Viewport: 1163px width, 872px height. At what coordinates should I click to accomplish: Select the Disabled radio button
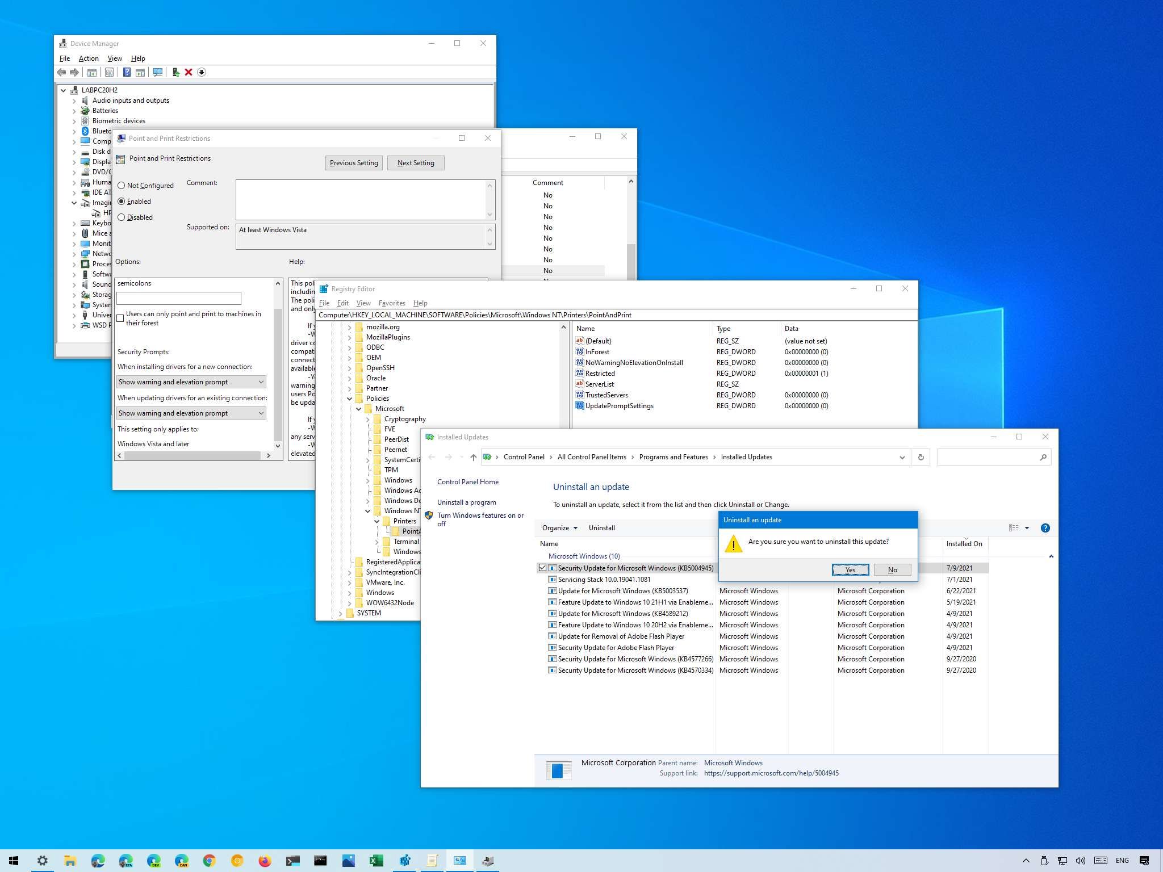122,217
